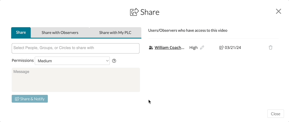Click the Users/Observers who have access heading
This screenshot has width=289, height=122.
[x=188, y=30]
